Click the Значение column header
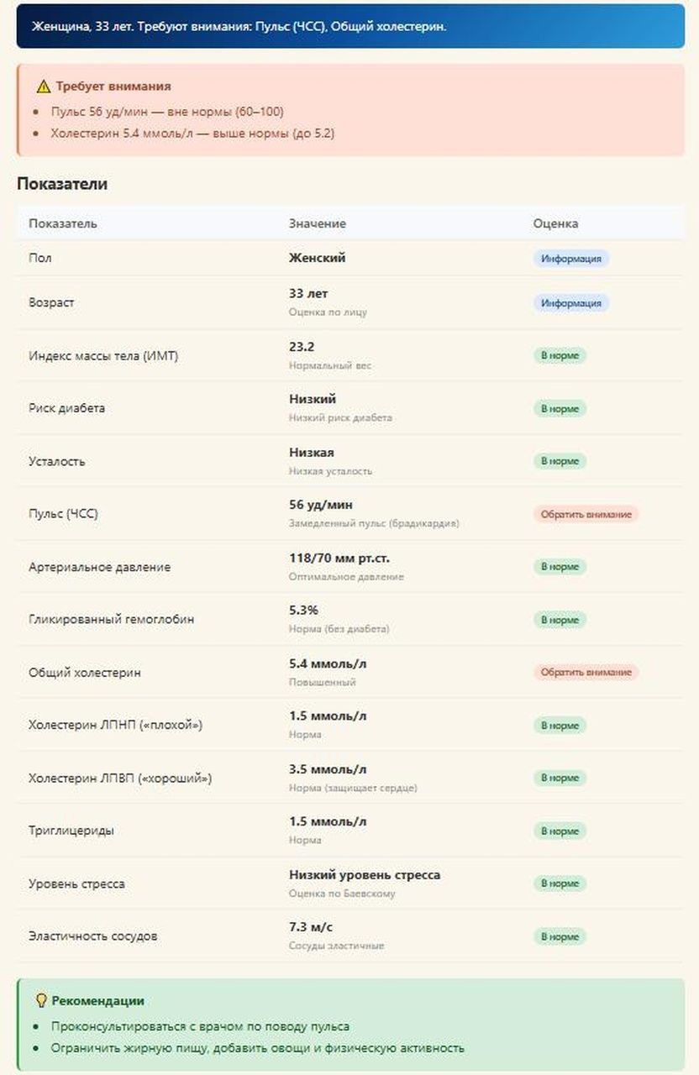699x1075 pixels. point(318,224)
